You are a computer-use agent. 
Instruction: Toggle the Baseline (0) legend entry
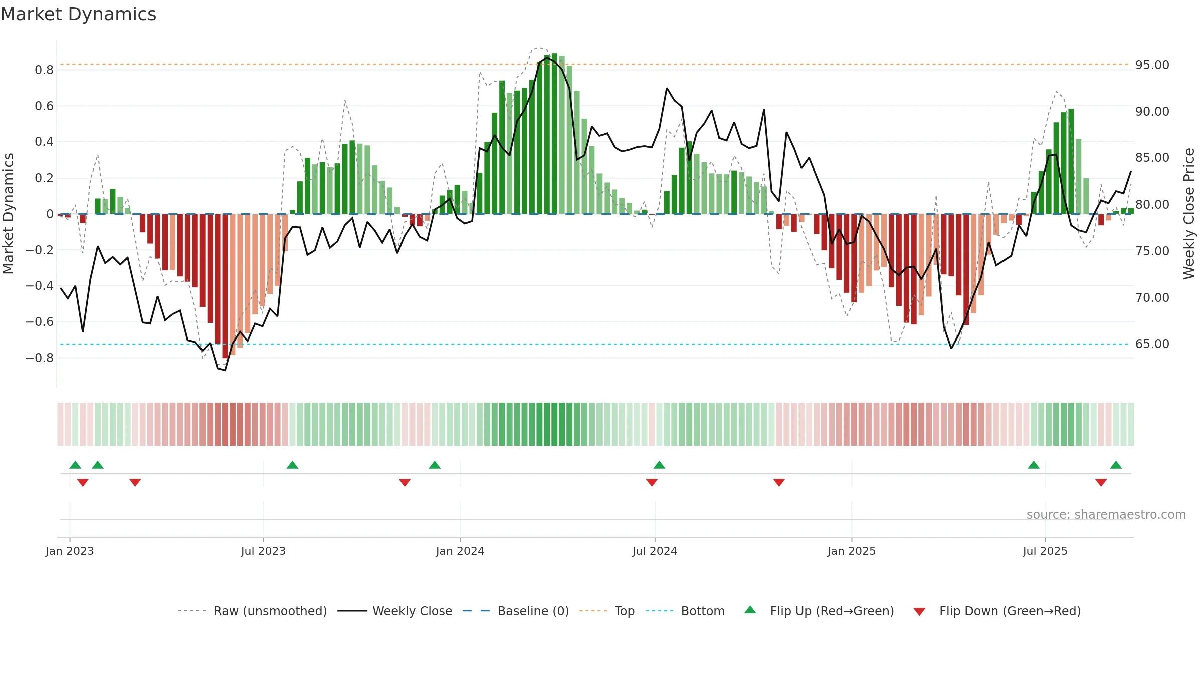[516, 611]
